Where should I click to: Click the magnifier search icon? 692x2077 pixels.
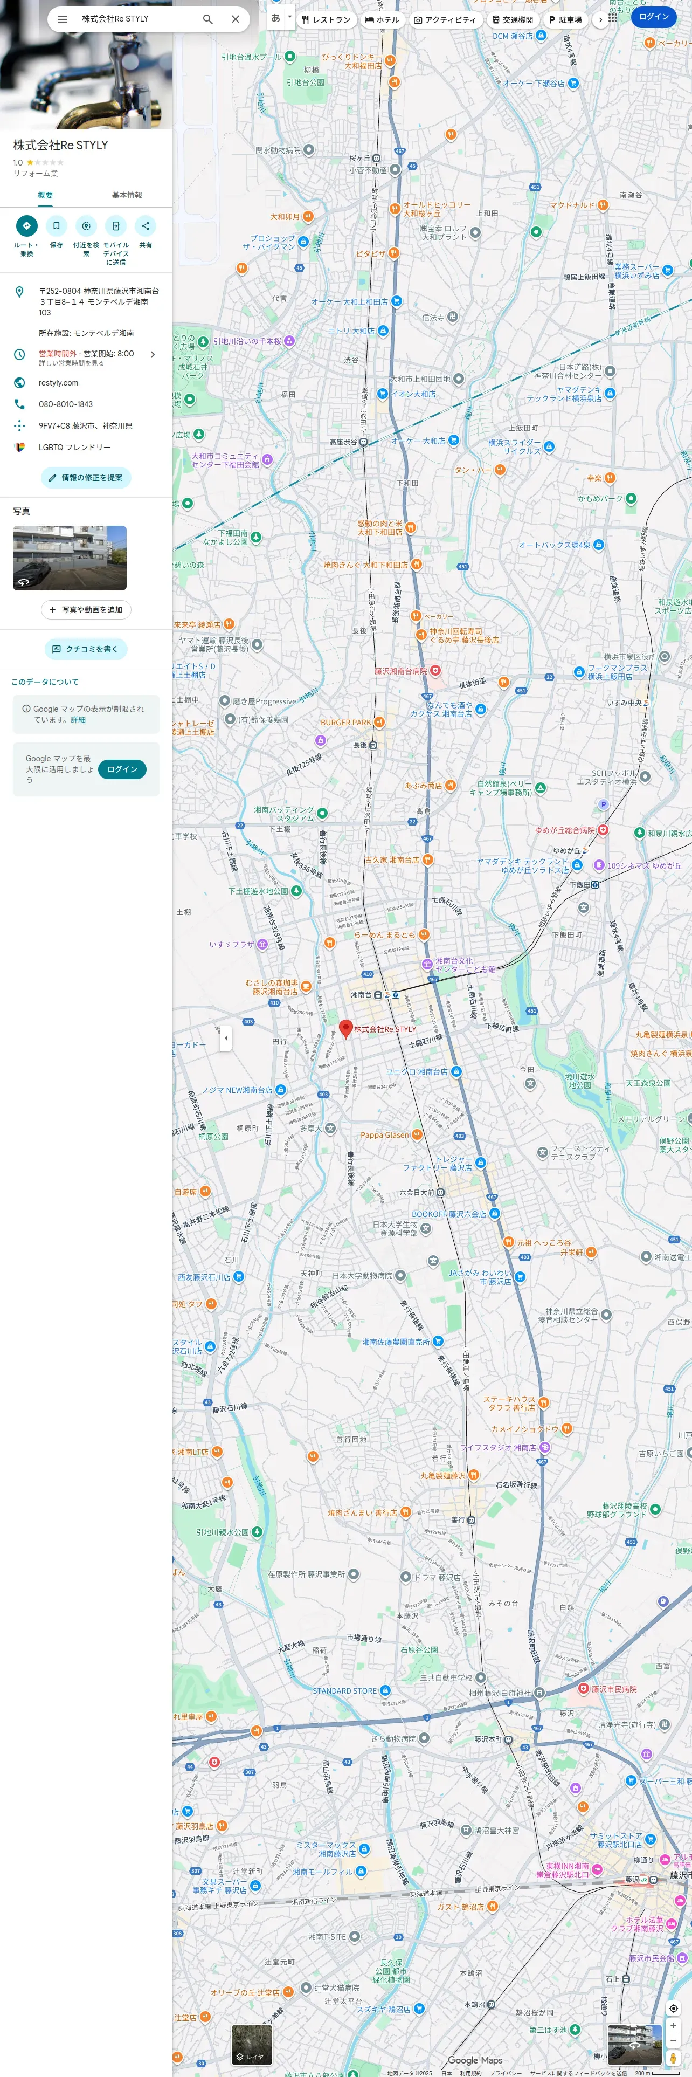pyautogui.click(x=208, y=19)
